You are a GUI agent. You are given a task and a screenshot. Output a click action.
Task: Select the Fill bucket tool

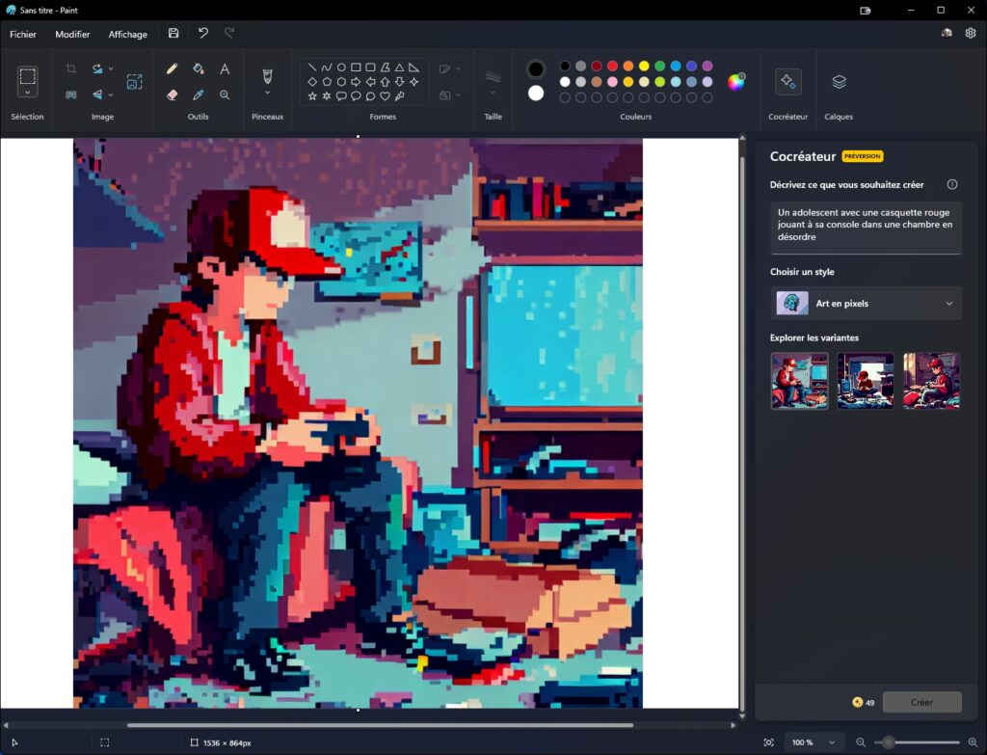(x=199, y=68)
